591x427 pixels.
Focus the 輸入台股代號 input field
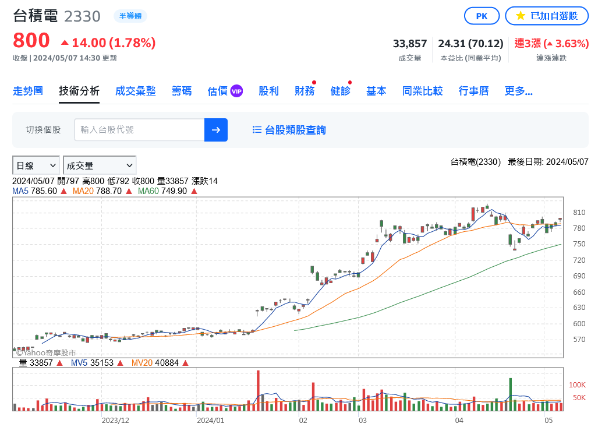point(140,130)
